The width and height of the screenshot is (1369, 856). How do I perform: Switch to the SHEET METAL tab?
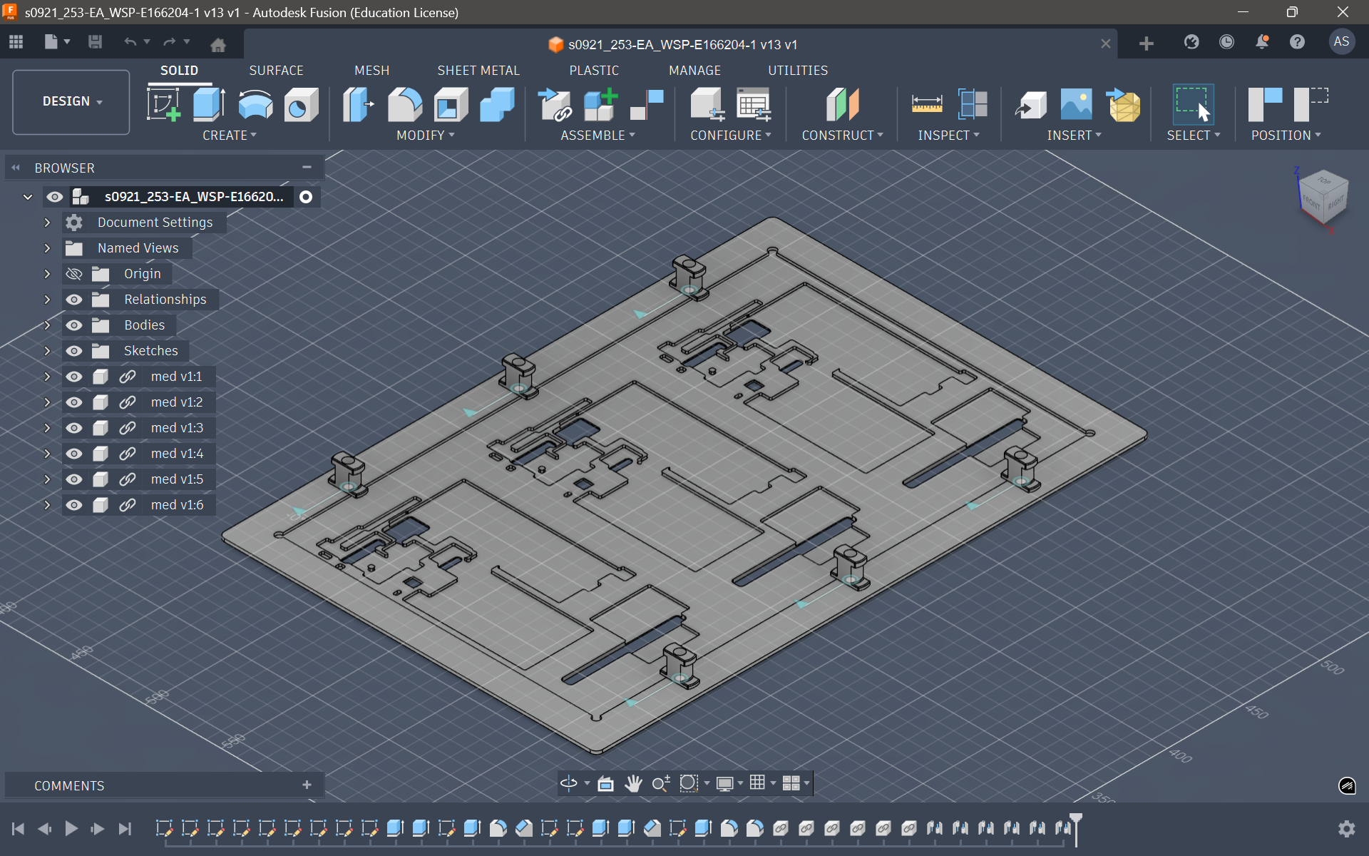pos(478,71)
